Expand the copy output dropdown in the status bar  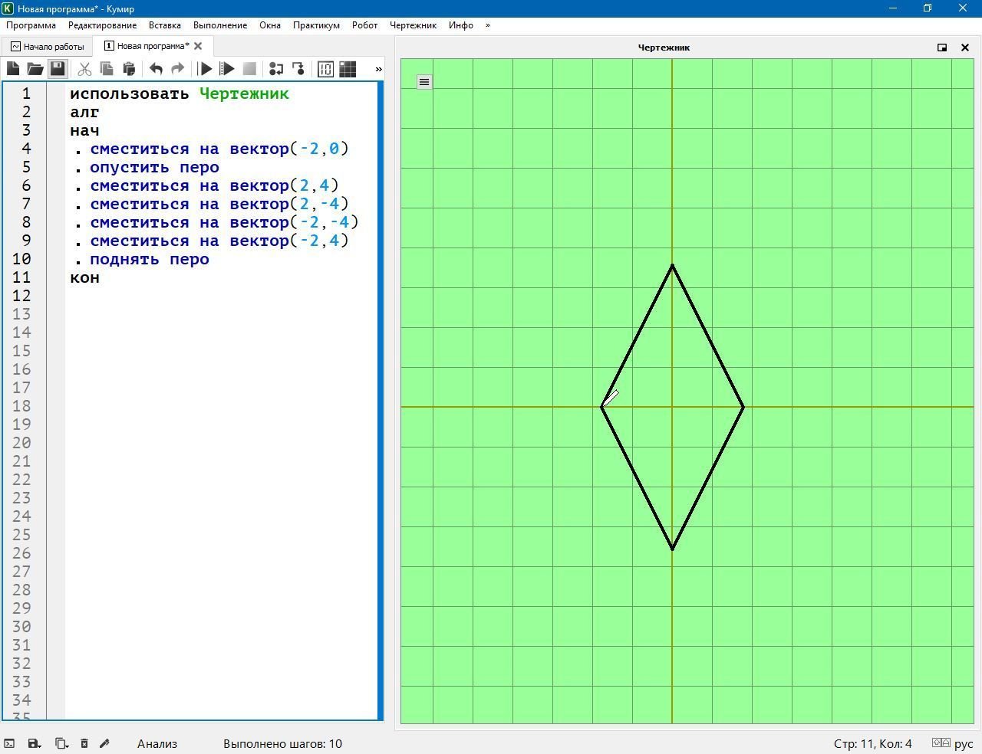click(x=61, y=743)
